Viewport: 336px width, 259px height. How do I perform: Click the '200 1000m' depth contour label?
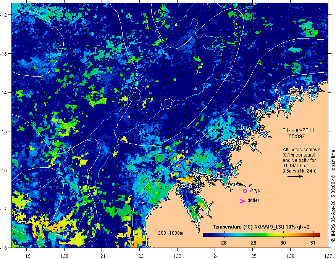click(171, 233)
